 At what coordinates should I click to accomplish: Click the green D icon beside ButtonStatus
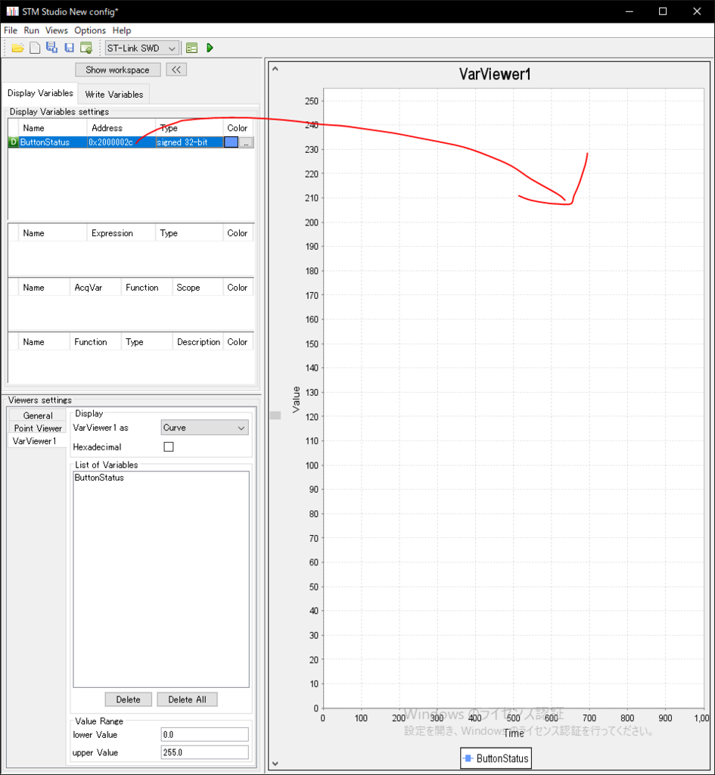tap(14, 142)
